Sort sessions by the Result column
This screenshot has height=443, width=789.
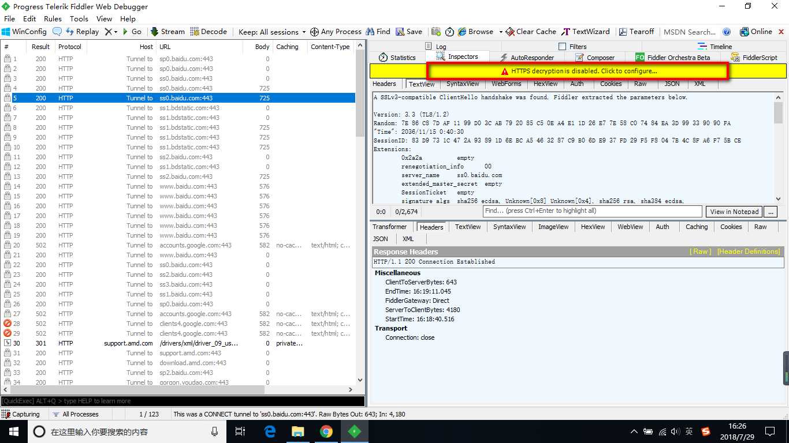tap(40, 47)
